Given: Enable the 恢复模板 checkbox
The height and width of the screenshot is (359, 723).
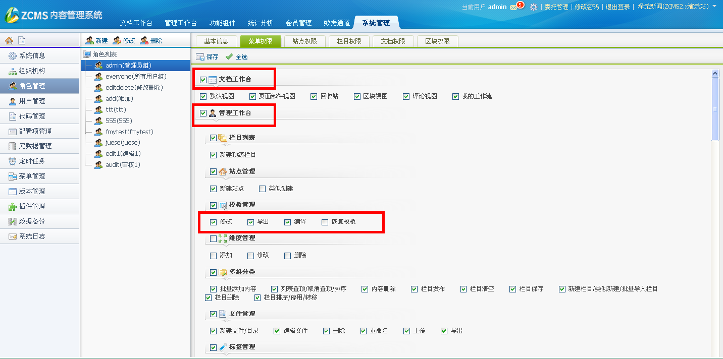Looking at the screenshot, I should coord(325,222).
